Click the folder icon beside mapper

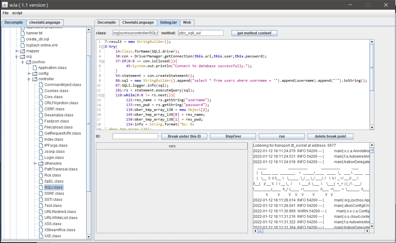(x=23, y=51)
